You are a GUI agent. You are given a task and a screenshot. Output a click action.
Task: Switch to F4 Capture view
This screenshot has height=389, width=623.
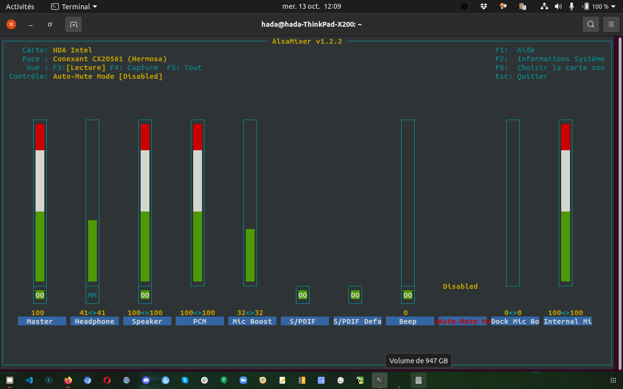click(x=134, y=68)
